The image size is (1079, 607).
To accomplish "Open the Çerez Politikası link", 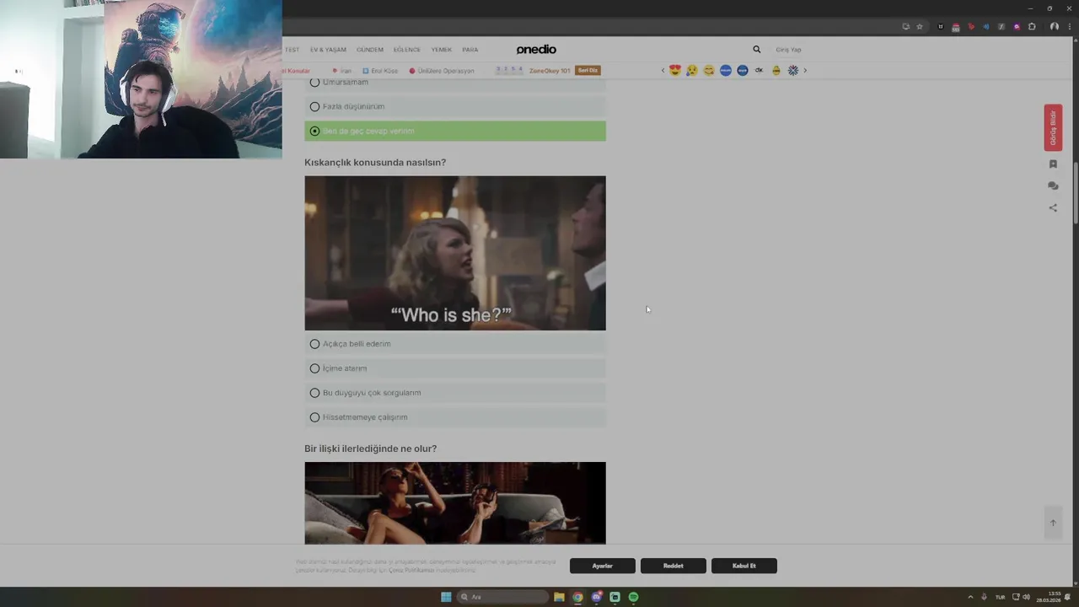I will click(x=411, y=571).
